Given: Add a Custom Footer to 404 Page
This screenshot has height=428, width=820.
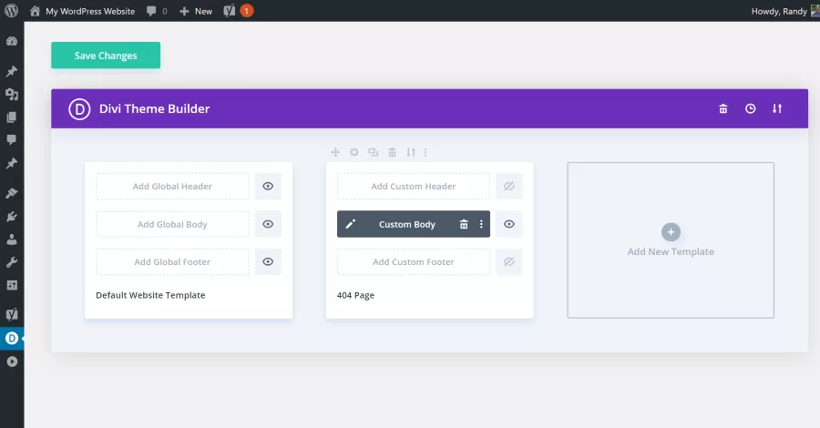Looking at the screenshot, I should click(x=414, y=262).
